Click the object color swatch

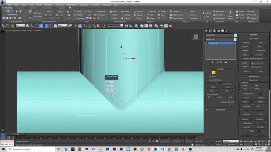coord(235,35)
